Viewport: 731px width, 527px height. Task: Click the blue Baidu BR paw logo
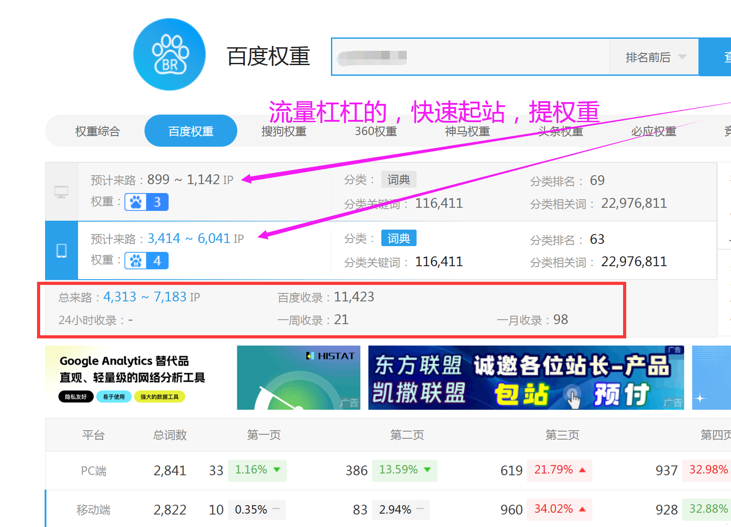tap(169, 54)
